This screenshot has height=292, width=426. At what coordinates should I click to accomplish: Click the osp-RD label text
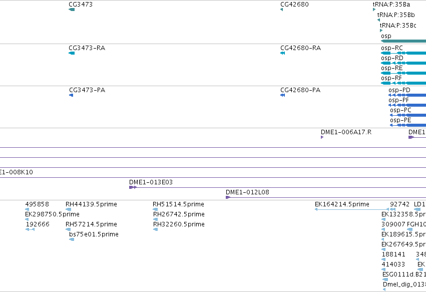tap(392, 58)
